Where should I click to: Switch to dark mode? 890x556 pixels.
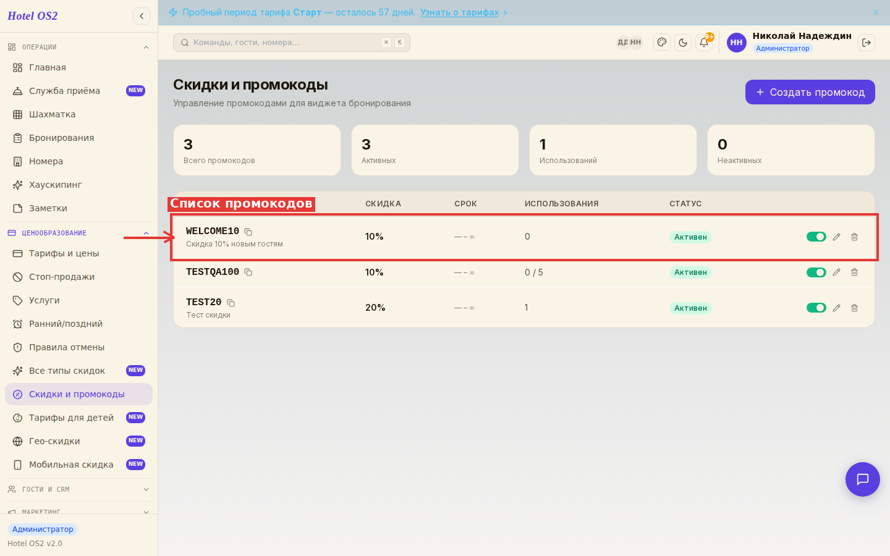pyautogui.click(x=683, y=43)
